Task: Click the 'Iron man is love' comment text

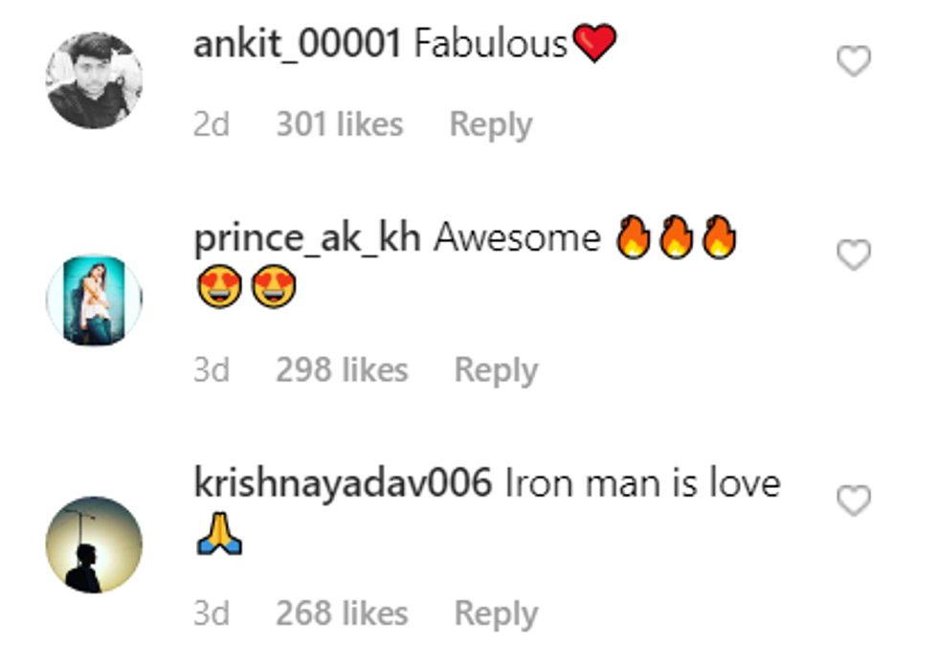Action: pos(641,483)
